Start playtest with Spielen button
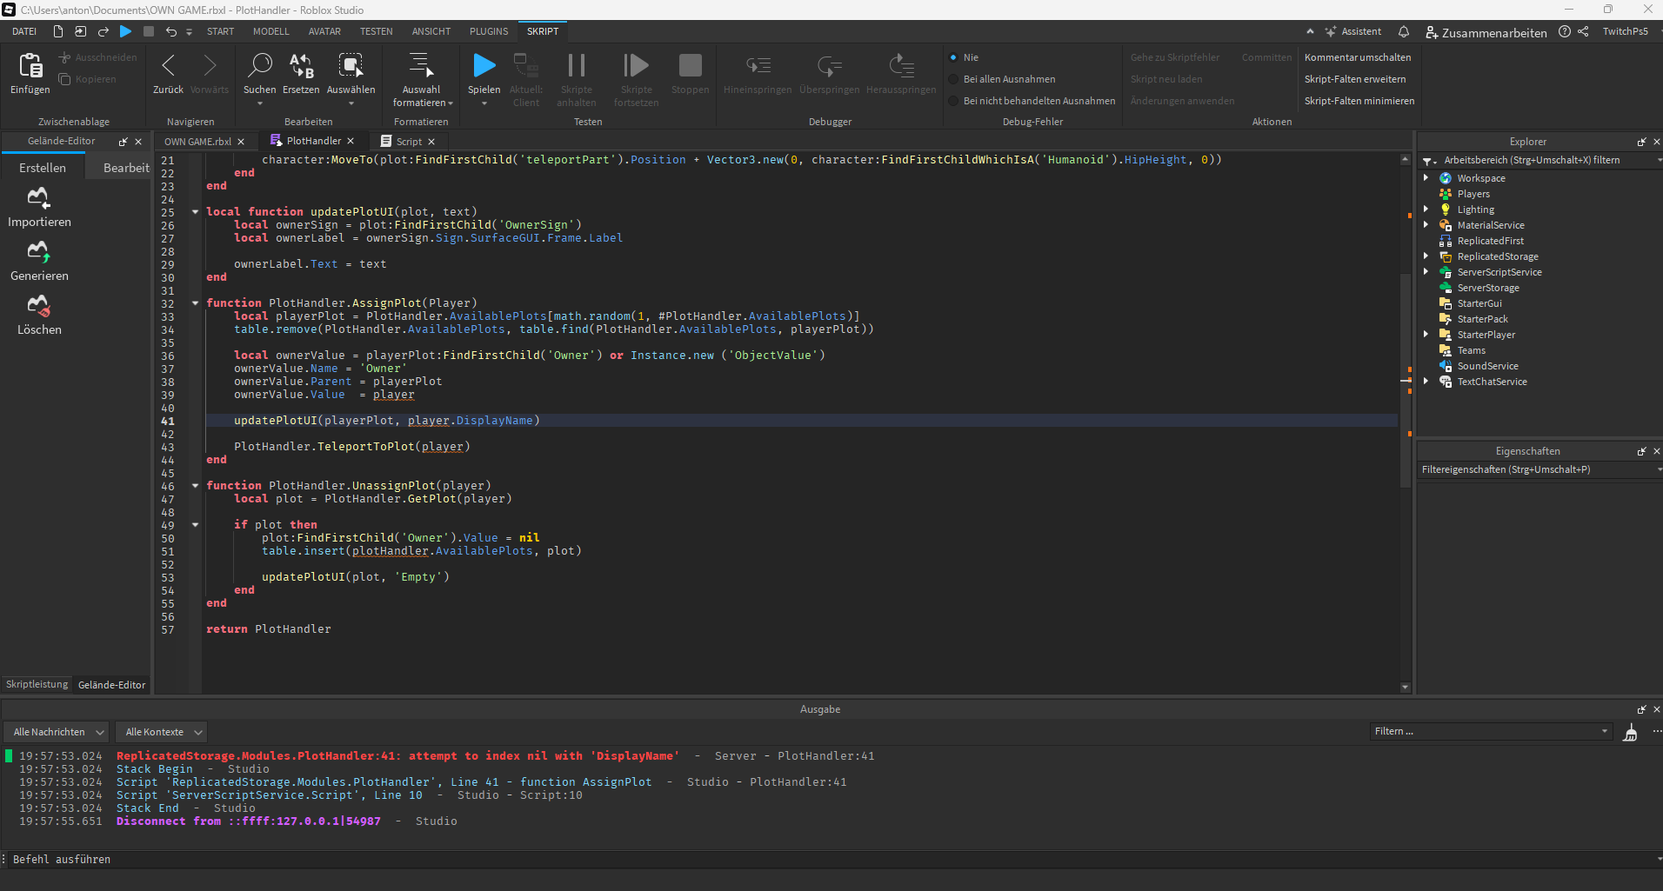 (x=484, y=65)
